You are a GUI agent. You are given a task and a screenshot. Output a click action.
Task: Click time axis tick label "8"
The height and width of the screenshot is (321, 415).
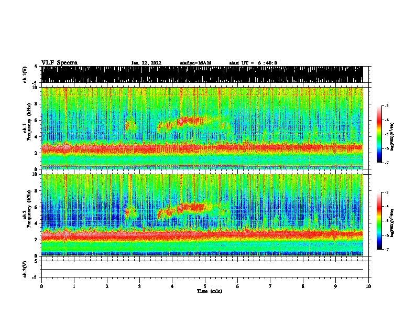click(303, 286)
